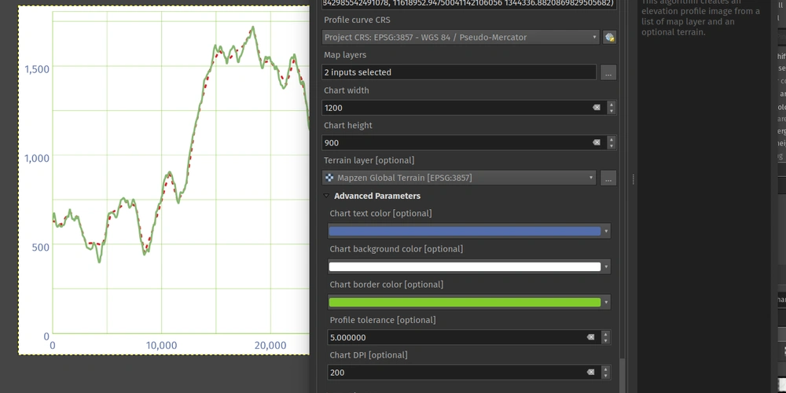Click the Chart background color swatch
786x393 pixels.
465,266
